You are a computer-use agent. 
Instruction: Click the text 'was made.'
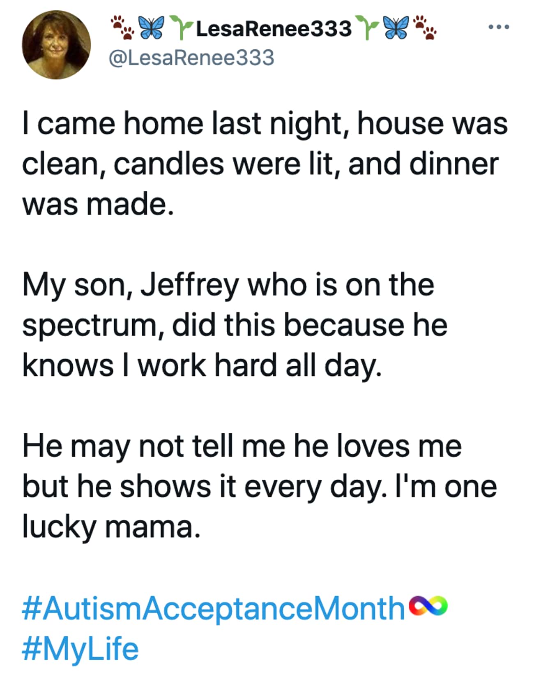(x=98, y=204)
